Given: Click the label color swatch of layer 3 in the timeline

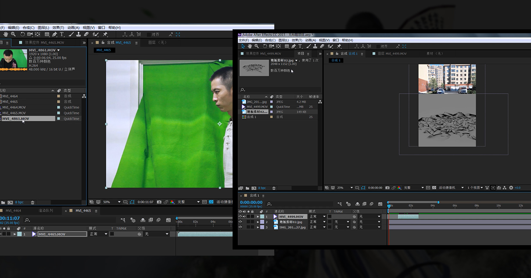Looking at the screenshot, I should point(262,227).
